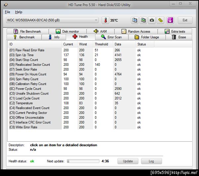The image size is (199, 176).
Task: Select the Write Error Rate row
Action: [81, 127]
